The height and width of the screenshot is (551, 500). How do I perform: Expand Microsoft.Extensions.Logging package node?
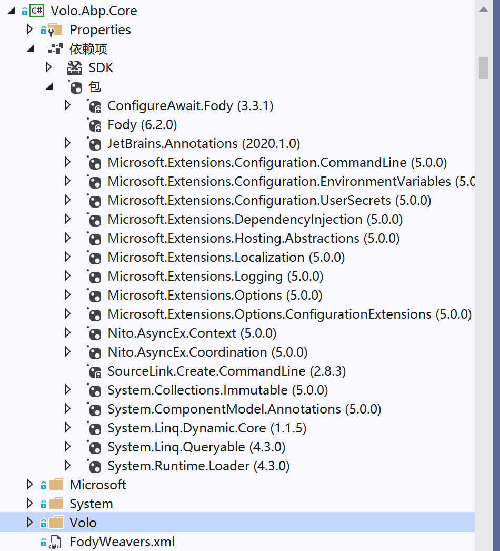coord(68,276)
